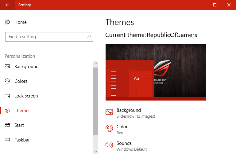Open Taskbar settings page
Viewport: 236px width, 154px height.
22,140
